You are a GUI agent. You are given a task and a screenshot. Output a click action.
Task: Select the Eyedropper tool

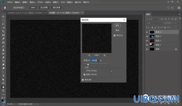click(x=3, y=39)
